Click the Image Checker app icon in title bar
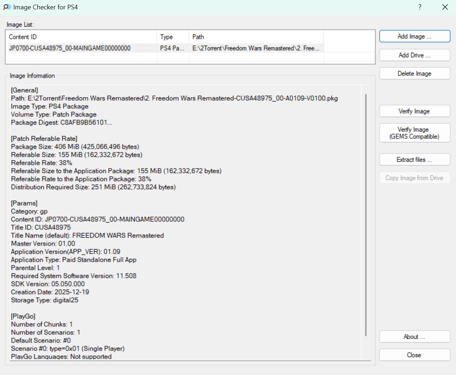 pyautogui.click(x=7, y=7)
